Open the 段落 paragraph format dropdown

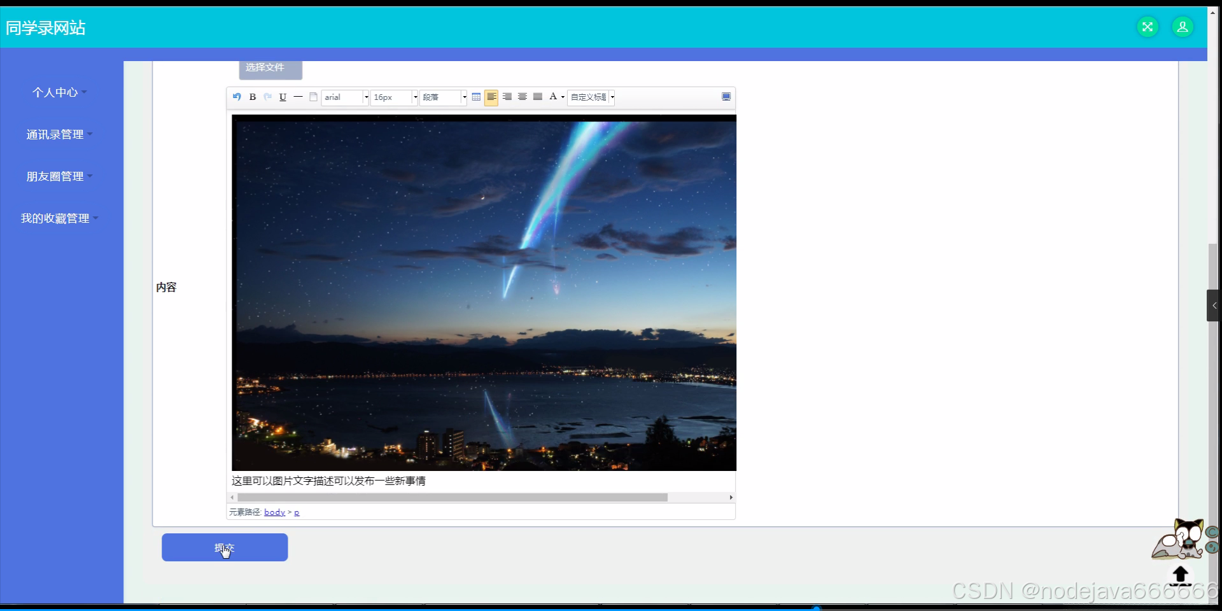tap(444, 97)
